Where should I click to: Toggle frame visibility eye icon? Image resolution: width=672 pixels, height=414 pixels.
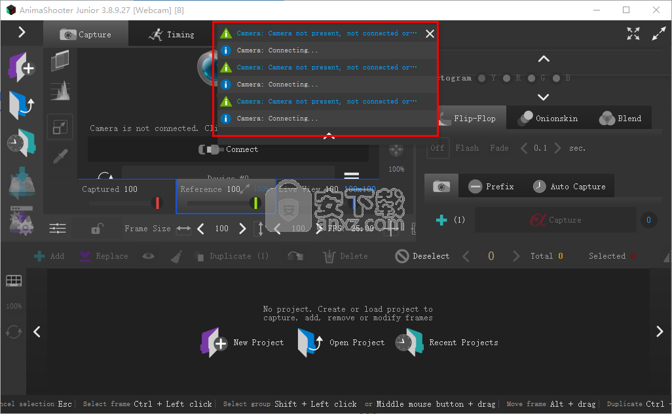pos(148,256)
